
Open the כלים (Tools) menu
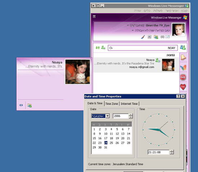(147, 11)
